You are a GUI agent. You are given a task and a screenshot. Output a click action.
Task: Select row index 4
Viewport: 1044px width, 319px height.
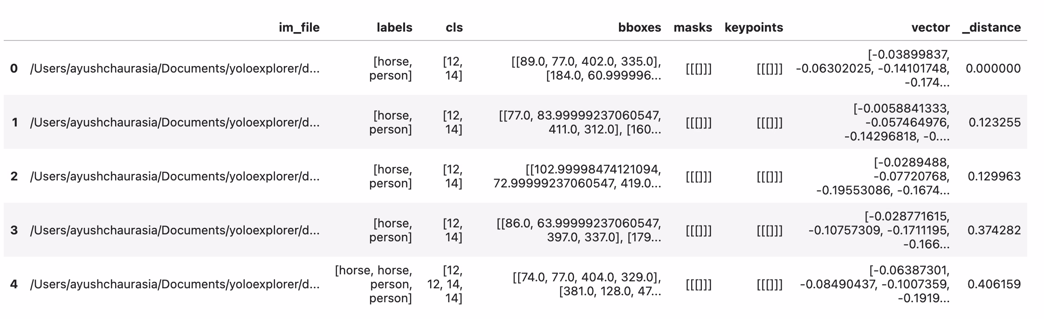click(14, 284)
